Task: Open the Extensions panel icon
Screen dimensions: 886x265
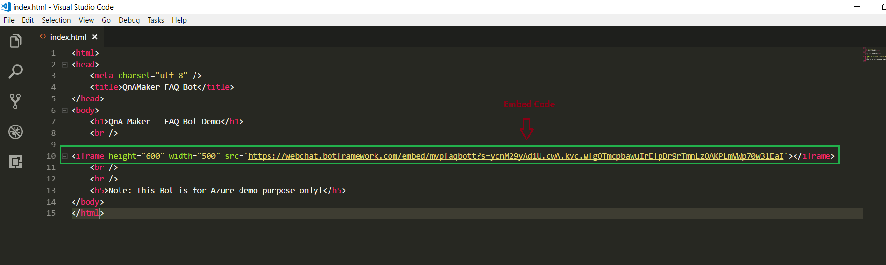Action: pos(15,162)
